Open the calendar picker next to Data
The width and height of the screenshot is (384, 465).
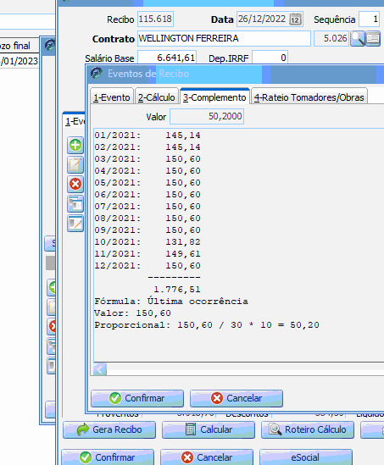pos(295,19)
